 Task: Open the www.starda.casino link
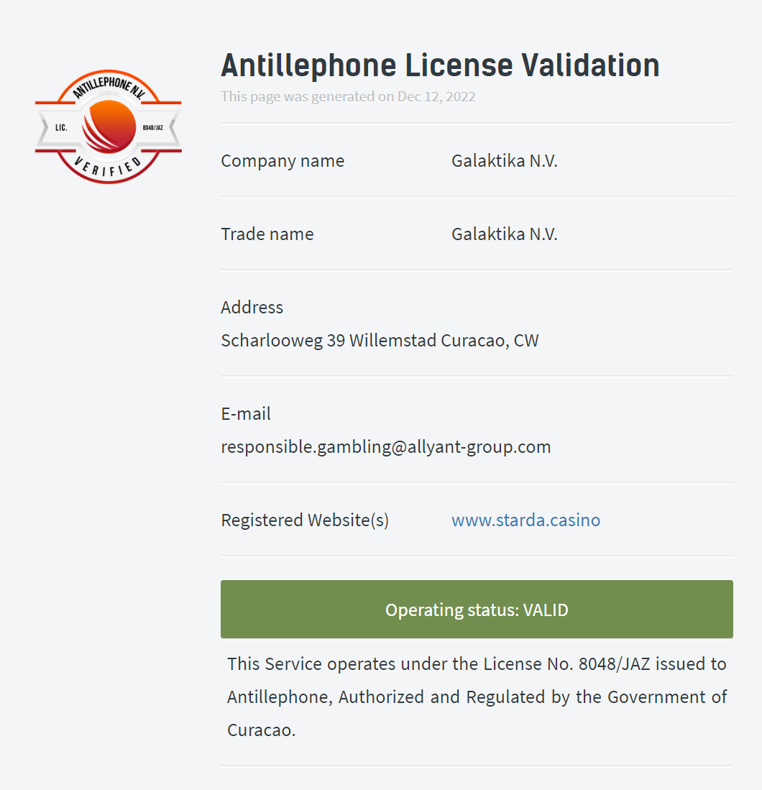525,520
